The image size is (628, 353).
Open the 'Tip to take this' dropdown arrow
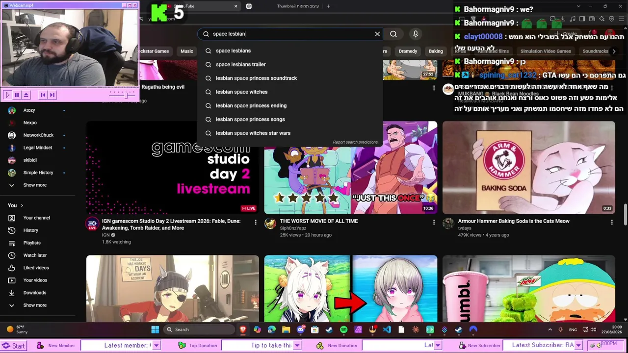click(296, 346)
